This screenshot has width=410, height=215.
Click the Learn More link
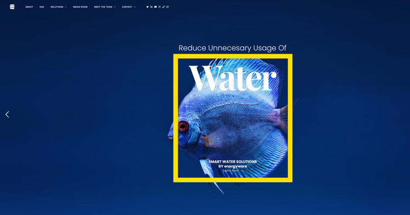pyautogui.click(x=233, y=170)
